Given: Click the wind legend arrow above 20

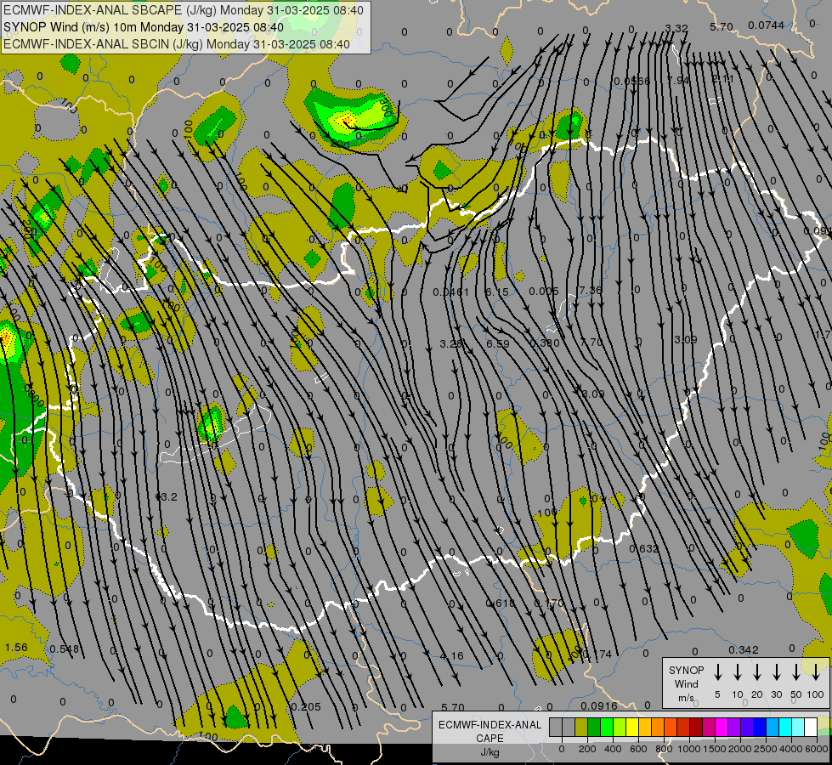Looking at the screenshot, I should point(757,671).
